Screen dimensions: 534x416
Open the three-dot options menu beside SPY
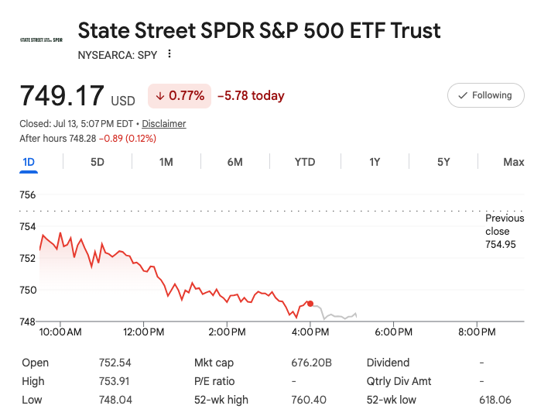(x=169, y=54)
